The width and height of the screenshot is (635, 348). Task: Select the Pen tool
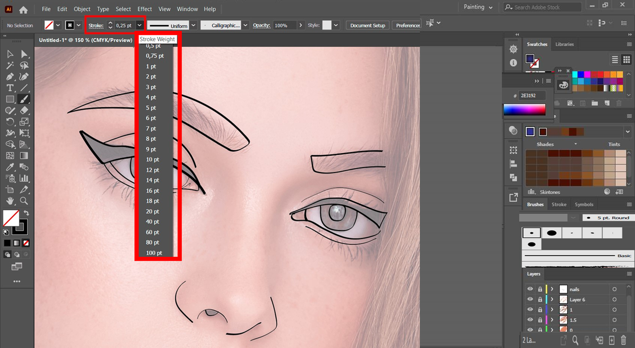click(10, 77)
